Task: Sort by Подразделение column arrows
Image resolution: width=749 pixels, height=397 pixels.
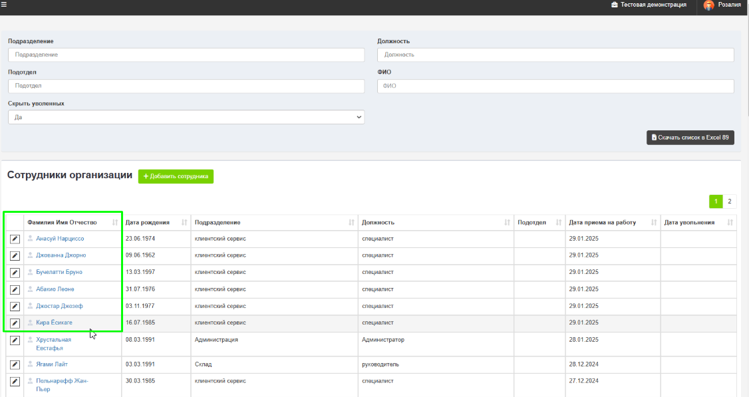Action: (352, 223)
